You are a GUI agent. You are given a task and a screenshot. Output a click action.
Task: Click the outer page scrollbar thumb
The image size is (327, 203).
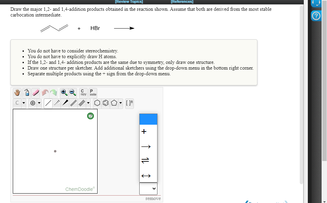(324, 80)
